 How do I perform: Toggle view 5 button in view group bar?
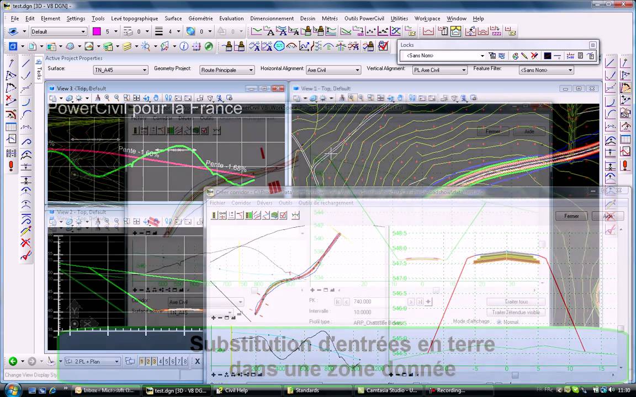point(166,361)
